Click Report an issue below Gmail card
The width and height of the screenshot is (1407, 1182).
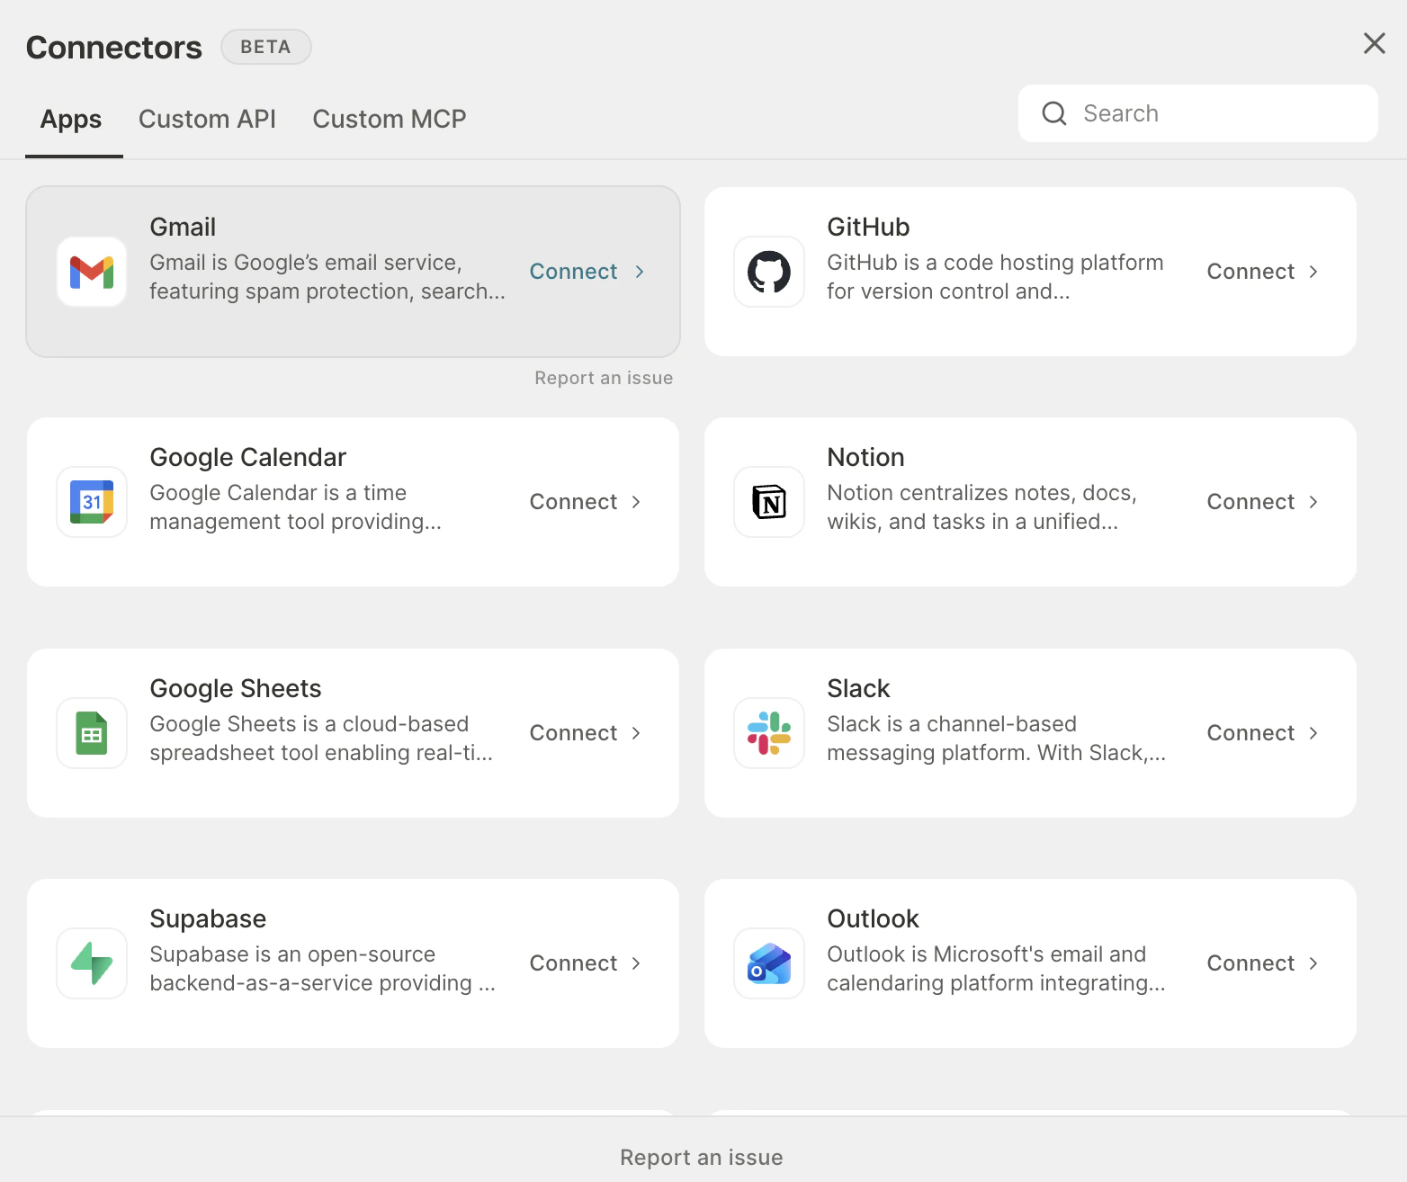[x=604, y=378]
